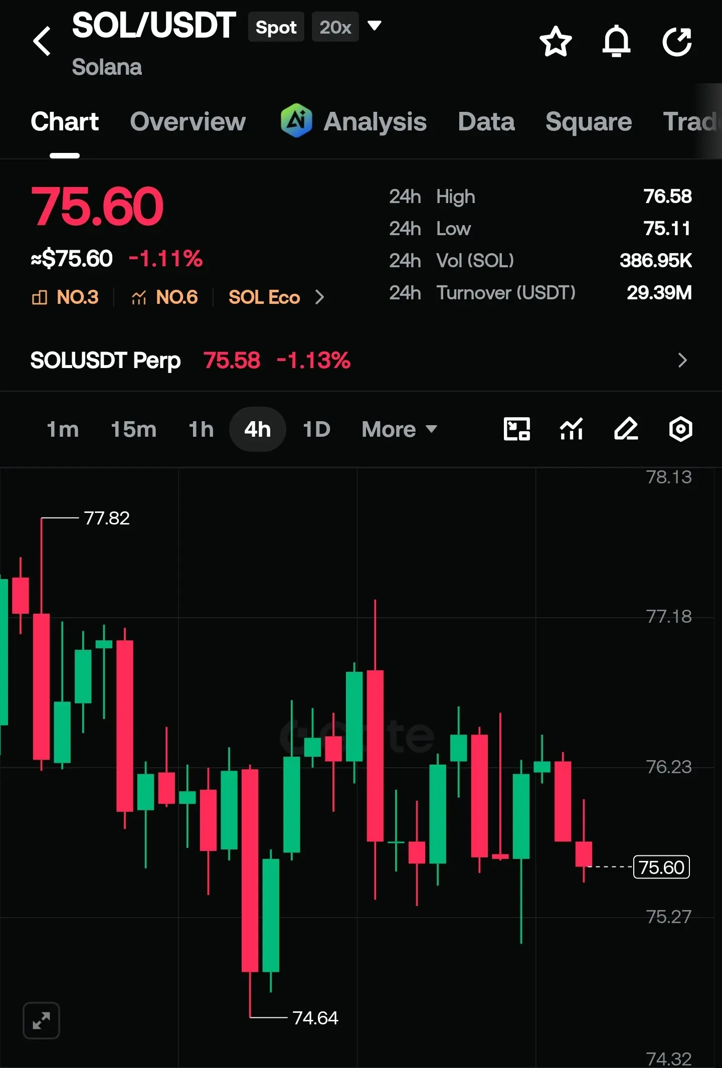Viewport: 722px width, 1068px height.
Task: Tap the Perp price 75.58
Action: click(x=232, y=360)
